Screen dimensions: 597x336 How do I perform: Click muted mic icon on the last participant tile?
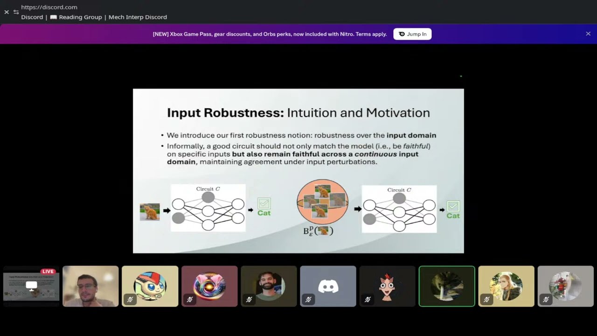coord(546,299)
